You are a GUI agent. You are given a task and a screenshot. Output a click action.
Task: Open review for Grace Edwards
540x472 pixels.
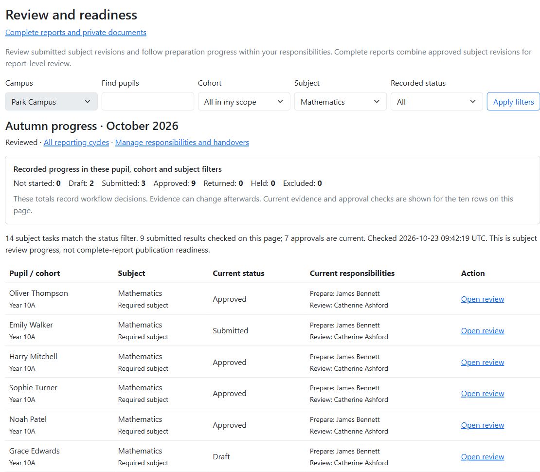[483, 457]
